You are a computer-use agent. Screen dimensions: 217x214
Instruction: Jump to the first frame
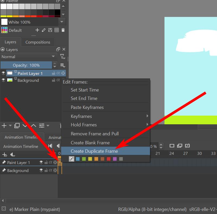pos(50,146)
